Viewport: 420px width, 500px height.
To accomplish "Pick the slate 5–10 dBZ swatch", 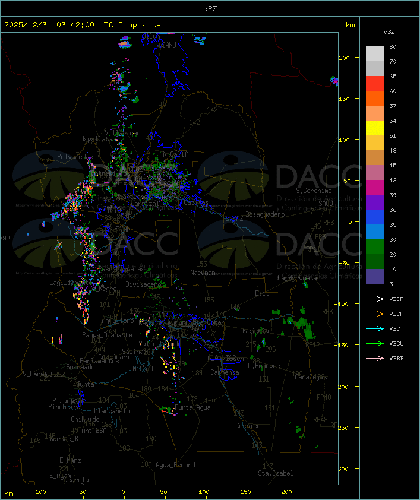I will coord(375,277).
